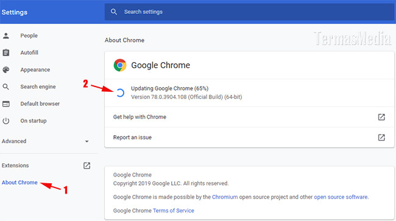Click external link icon beside Report an issue
Viewport: 396px width, 221px height.
pos(381,137)
